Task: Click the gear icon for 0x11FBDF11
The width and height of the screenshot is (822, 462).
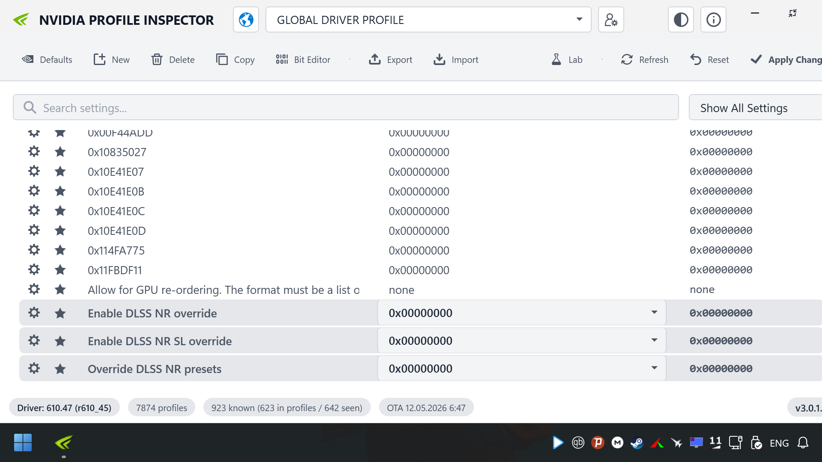Action: 34,269
